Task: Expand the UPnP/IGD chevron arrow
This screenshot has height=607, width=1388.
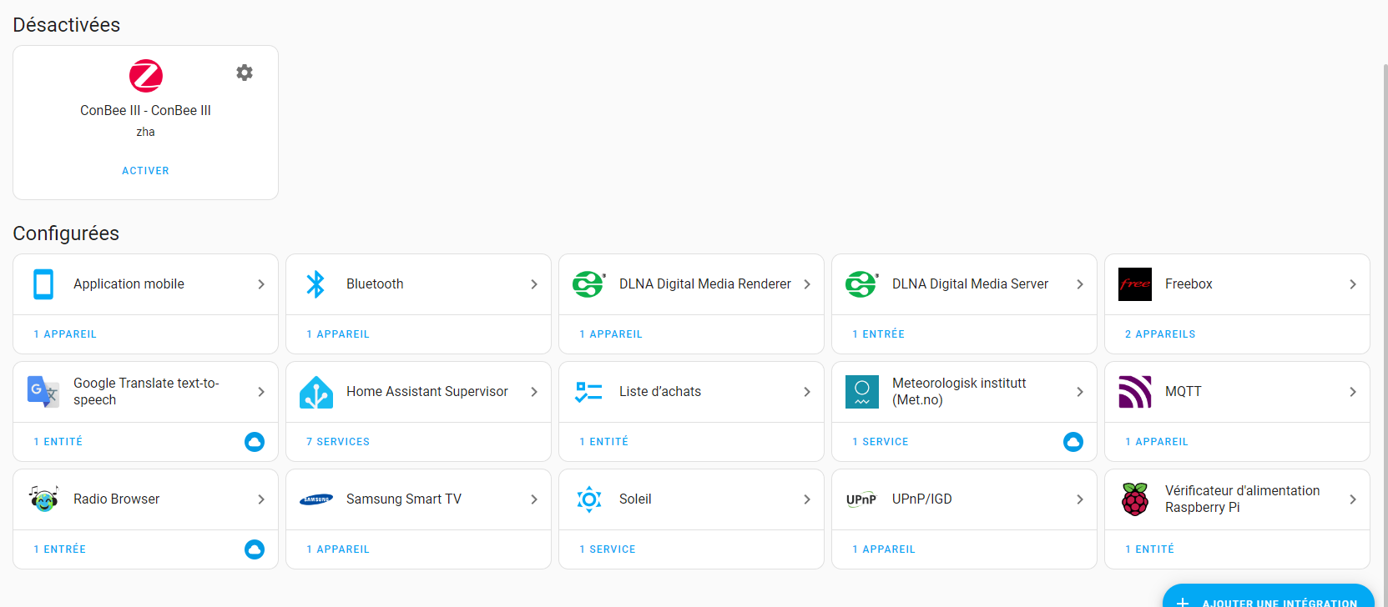Action: click(x=1080, y=499)
